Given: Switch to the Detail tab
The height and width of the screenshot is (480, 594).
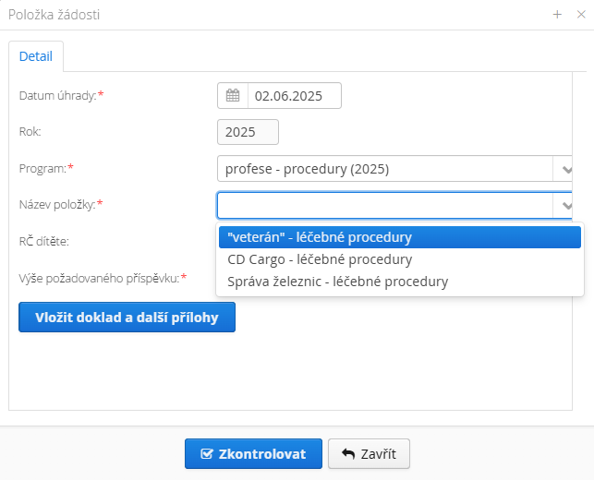Looking at the screenshot, I should tap(36, 56).
